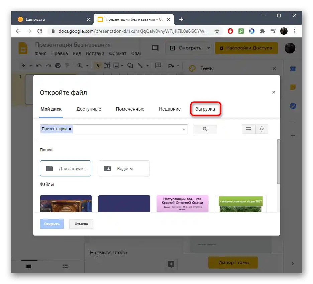
Task: Choose the line tool
Action: [x=140, y=65]
